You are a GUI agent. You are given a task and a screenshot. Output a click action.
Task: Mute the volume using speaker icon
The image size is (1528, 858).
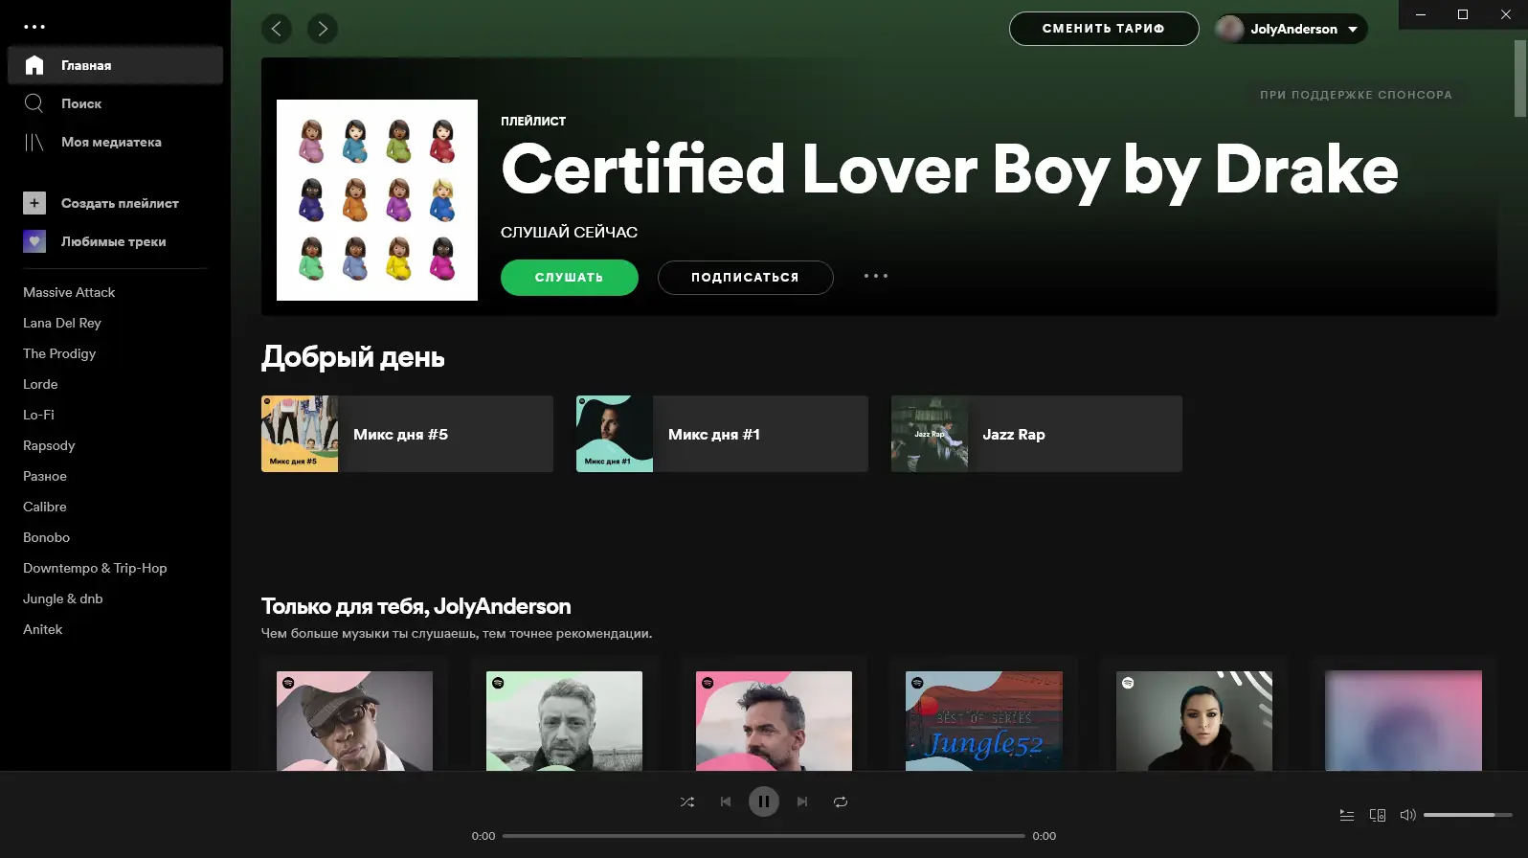tap(1407, 815)
